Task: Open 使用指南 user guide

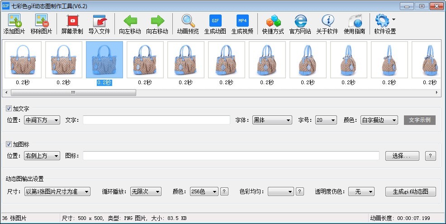Action: coord(355,24)
